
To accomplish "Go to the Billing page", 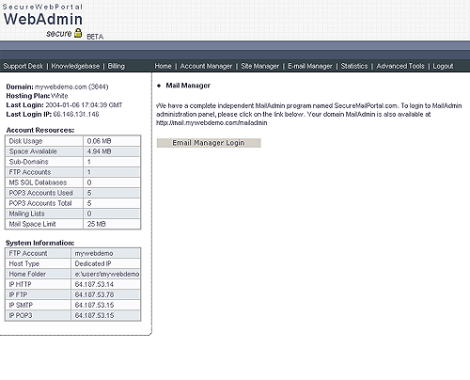I will click(x=117, y=66).
